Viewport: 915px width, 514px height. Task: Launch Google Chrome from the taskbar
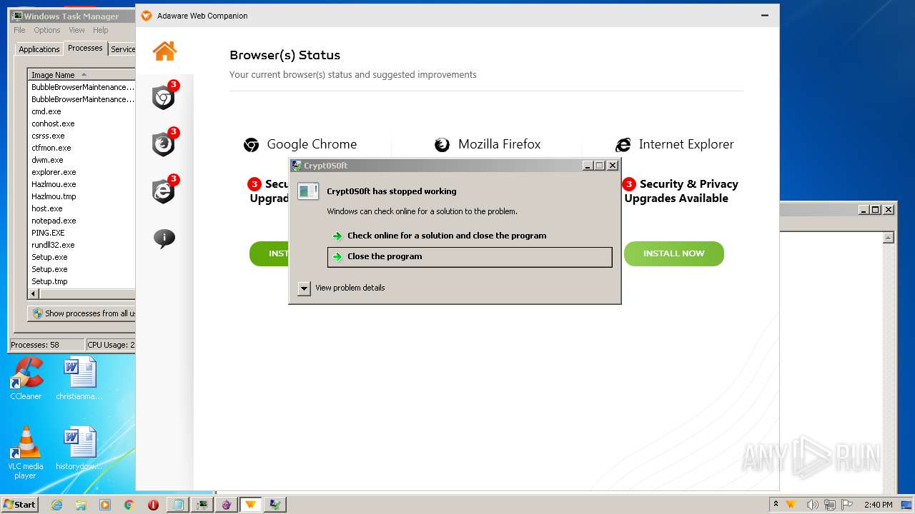[129, 505]
